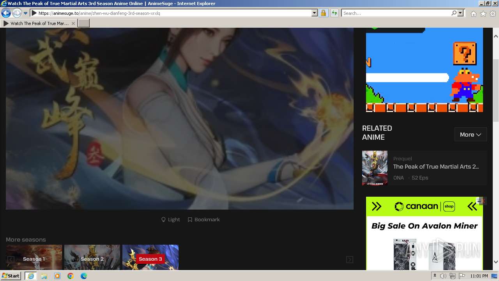Image resolution: width=499 pixels, height=281 pixels.
Task: Bookmark this anime
Action: [x=204, y=220]
